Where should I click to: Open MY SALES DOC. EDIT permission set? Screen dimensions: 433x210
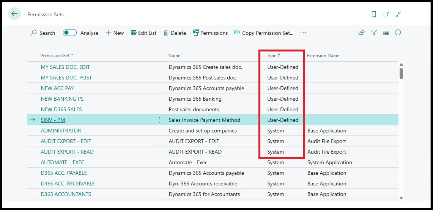pos(65,67)
